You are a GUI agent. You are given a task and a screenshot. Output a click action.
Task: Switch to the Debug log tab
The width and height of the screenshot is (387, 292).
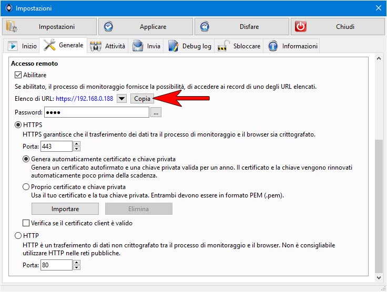tap(189, 46)
